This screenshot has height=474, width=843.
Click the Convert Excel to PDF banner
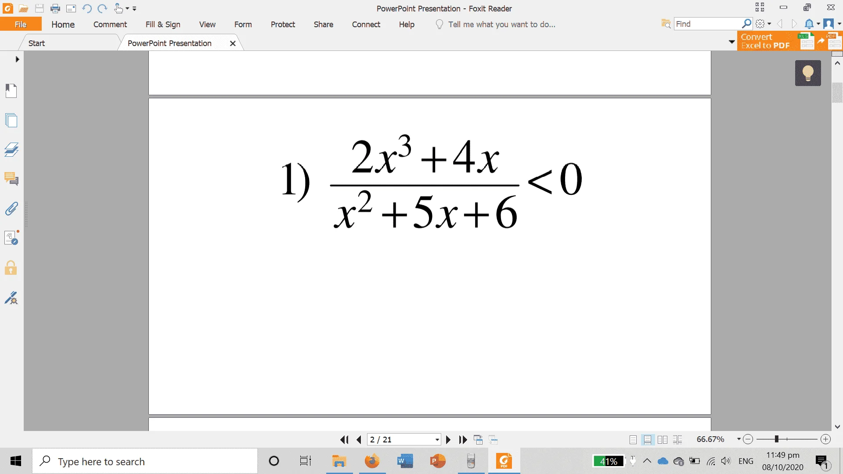[x=789, y=41]
